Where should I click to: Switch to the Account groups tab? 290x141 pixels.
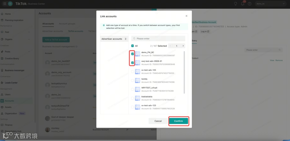click(67, 24)
